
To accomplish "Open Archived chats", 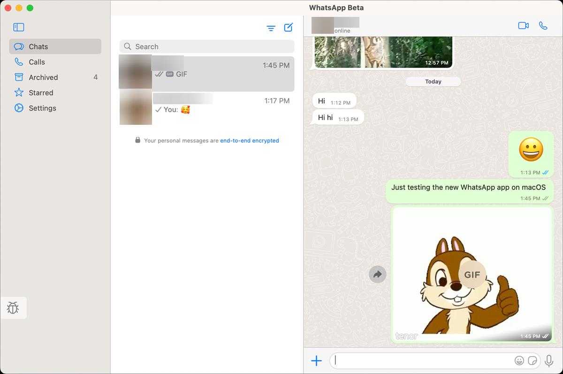I will tap(43, 77).
